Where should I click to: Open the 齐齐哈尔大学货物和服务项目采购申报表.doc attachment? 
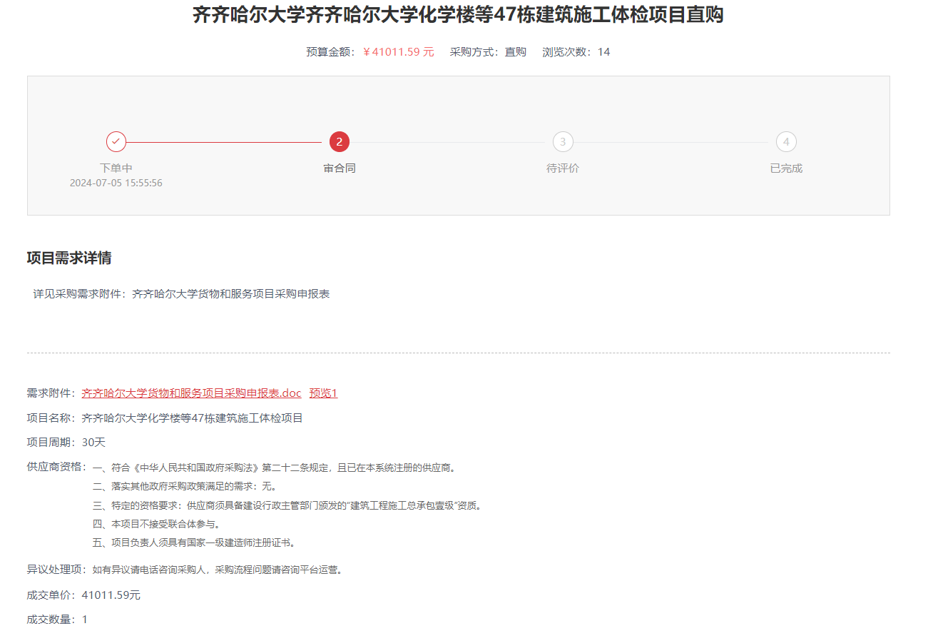(191, 393)
